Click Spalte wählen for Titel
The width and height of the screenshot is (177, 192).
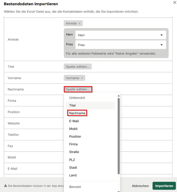coord(78,67)
